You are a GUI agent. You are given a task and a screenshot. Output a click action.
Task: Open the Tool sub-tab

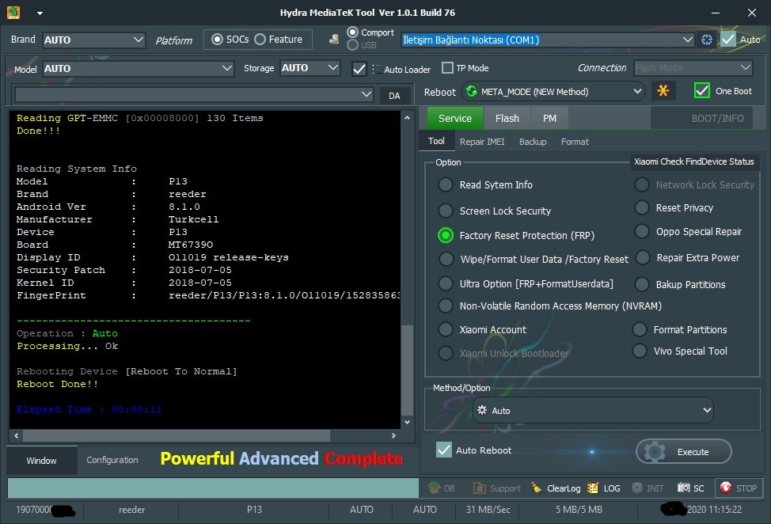[x=436, y=141]
